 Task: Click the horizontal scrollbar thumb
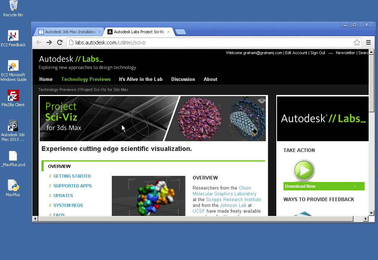[196, 219]
